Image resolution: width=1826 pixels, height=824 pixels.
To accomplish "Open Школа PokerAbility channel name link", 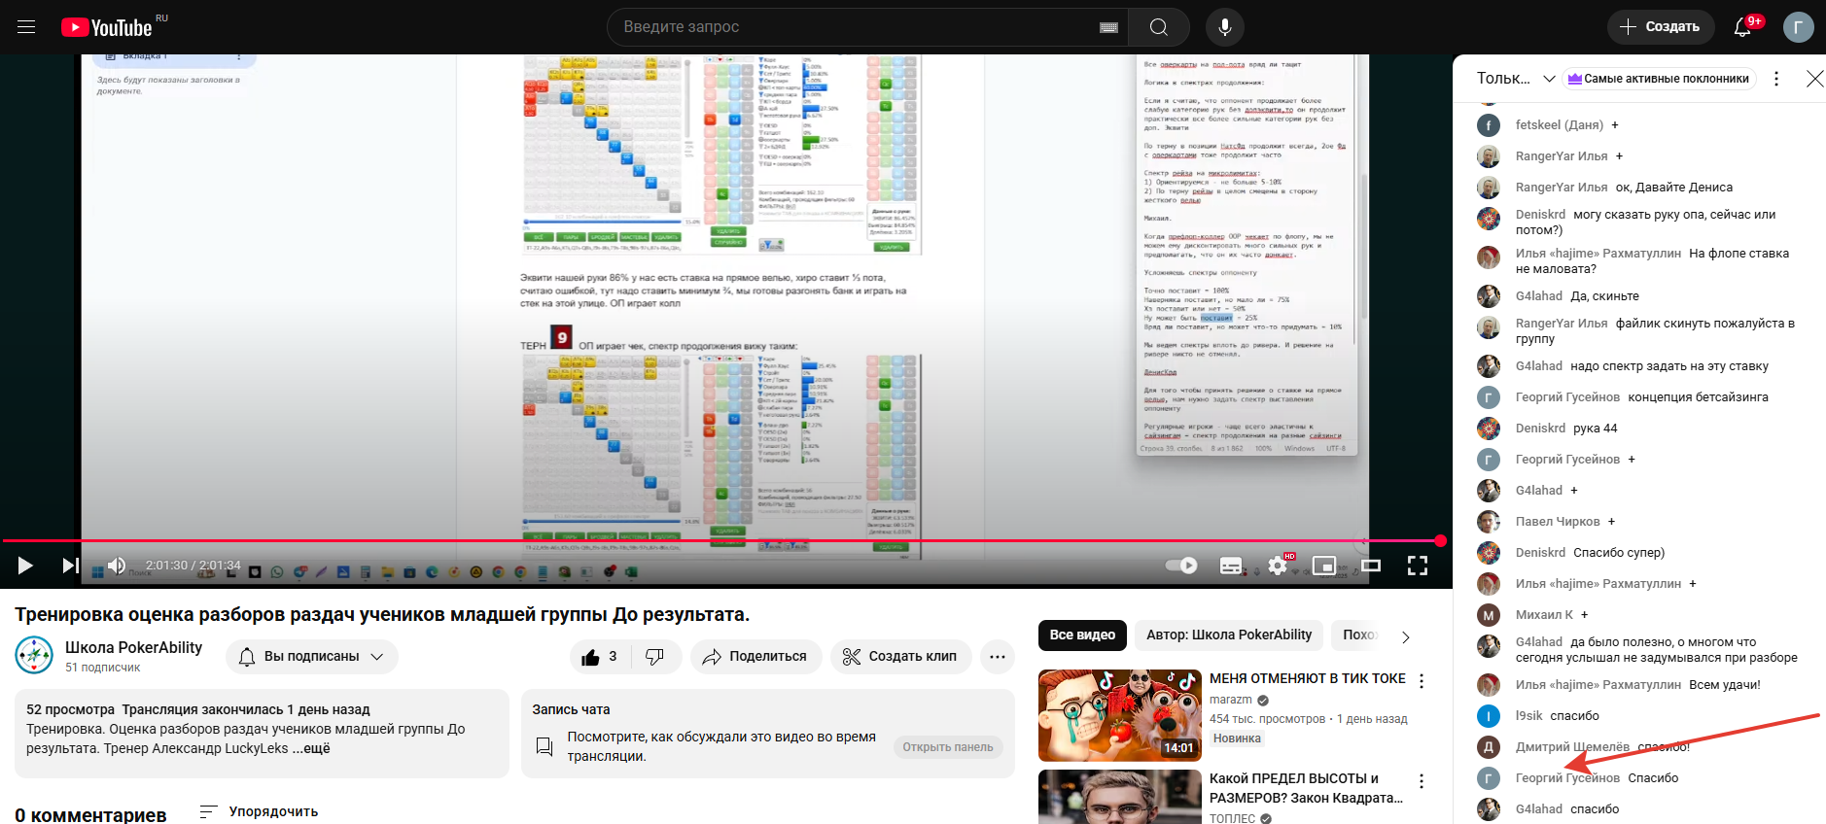I will tap(133, 648).
